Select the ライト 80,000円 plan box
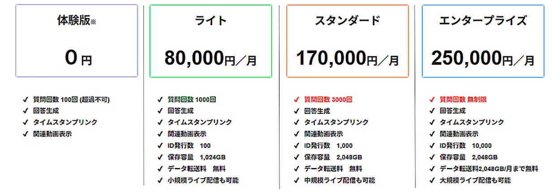558x192 pixels. (210, 41)
